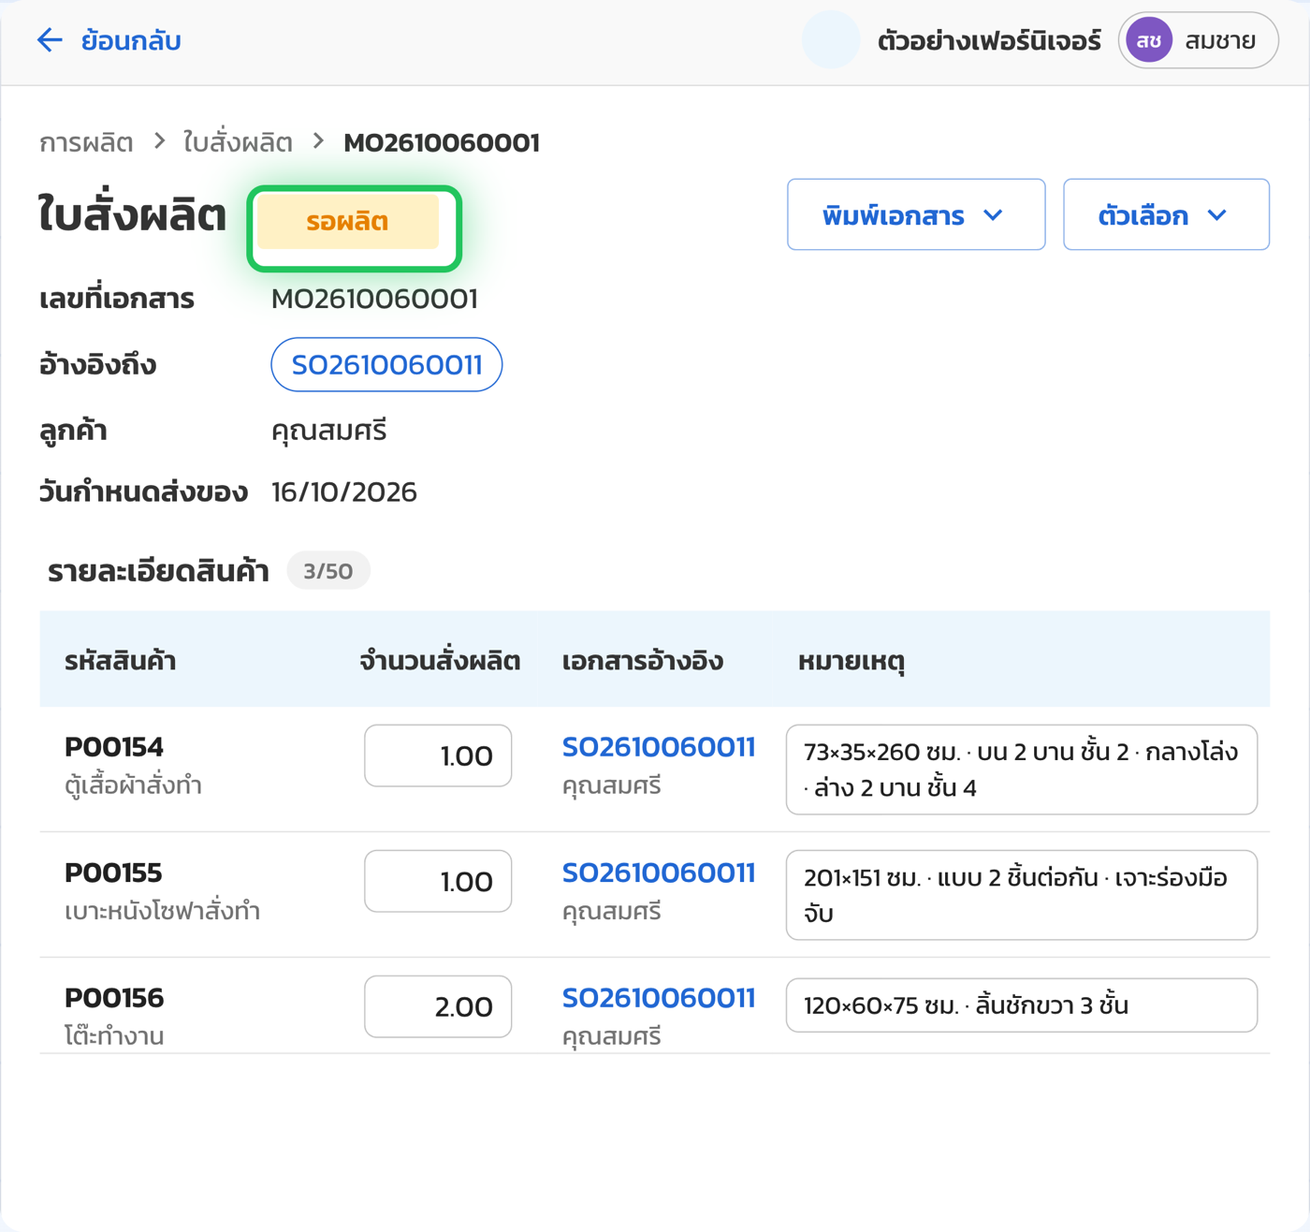Edit quantity field for P00156
The image size is (1310, 1232).
(438, 1006)
